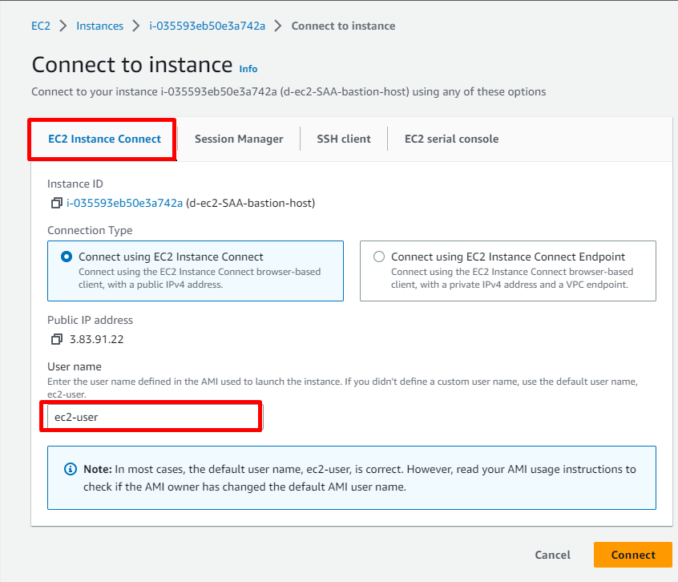Open the Session Manager tab
Image resolution: width=678 pixels, height=582 pixels.
[239, 139]
